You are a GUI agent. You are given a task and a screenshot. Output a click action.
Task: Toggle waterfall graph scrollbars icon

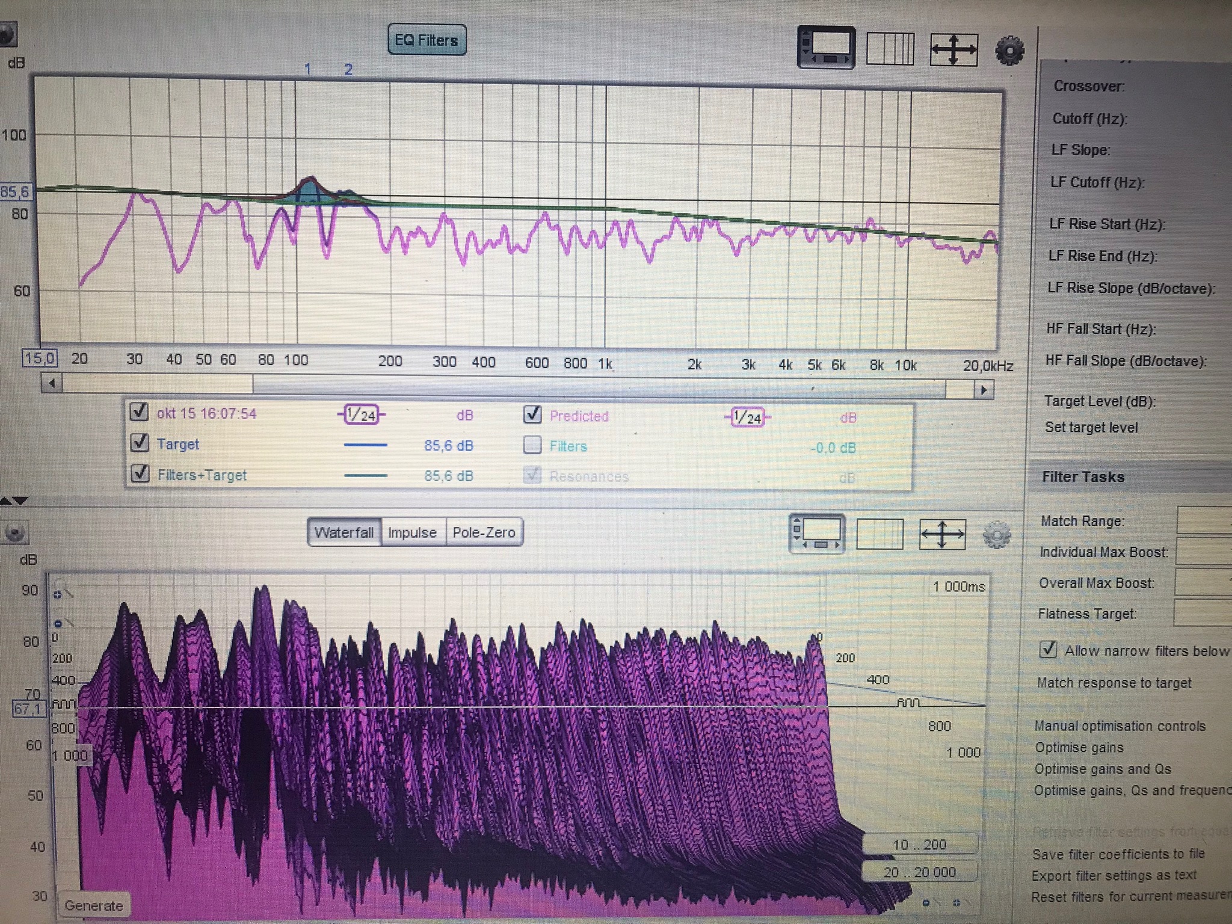[817, 534]
